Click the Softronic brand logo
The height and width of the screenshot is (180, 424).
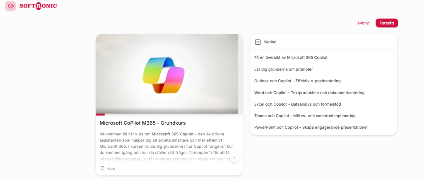(38, 6)
